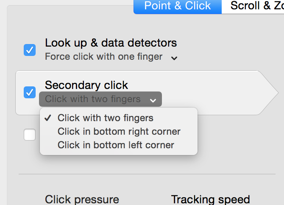Image resolution: width=284 pixels, height=205 pixels.
Task: Disable the Look up & data detectors checkbox
Action: [x=30, y=50]
